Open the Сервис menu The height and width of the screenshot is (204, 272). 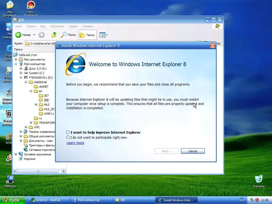pos(73,26)
